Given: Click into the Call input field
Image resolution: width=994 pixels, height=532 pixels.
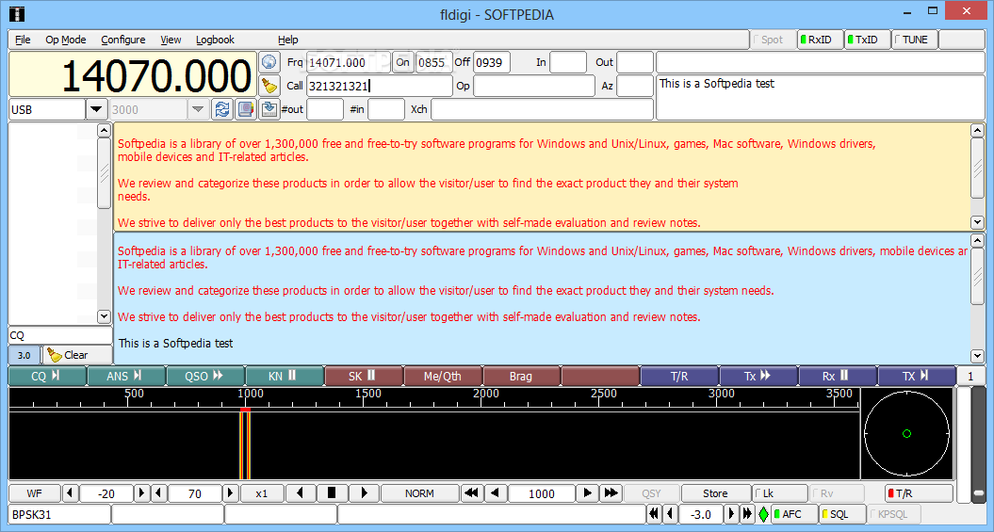Looking at the screenshot, I should tap(379, 86).
